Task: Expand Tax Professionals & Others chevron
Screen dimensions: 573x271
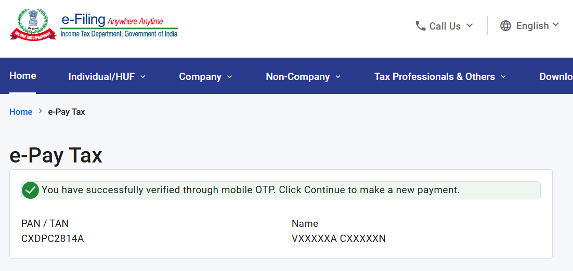Action: [503, 77]
